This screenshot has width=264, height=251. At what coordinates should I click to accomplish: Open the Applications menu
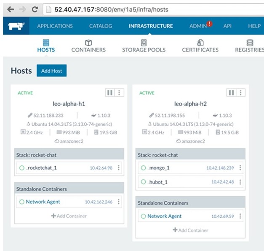click(55, 26)
